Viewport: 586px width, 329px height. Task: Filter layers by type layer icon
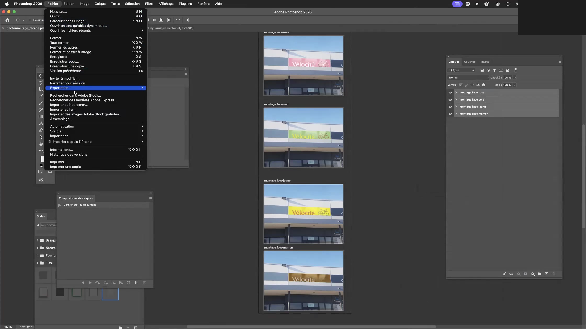pyautogui.click(x=494, y=70)
